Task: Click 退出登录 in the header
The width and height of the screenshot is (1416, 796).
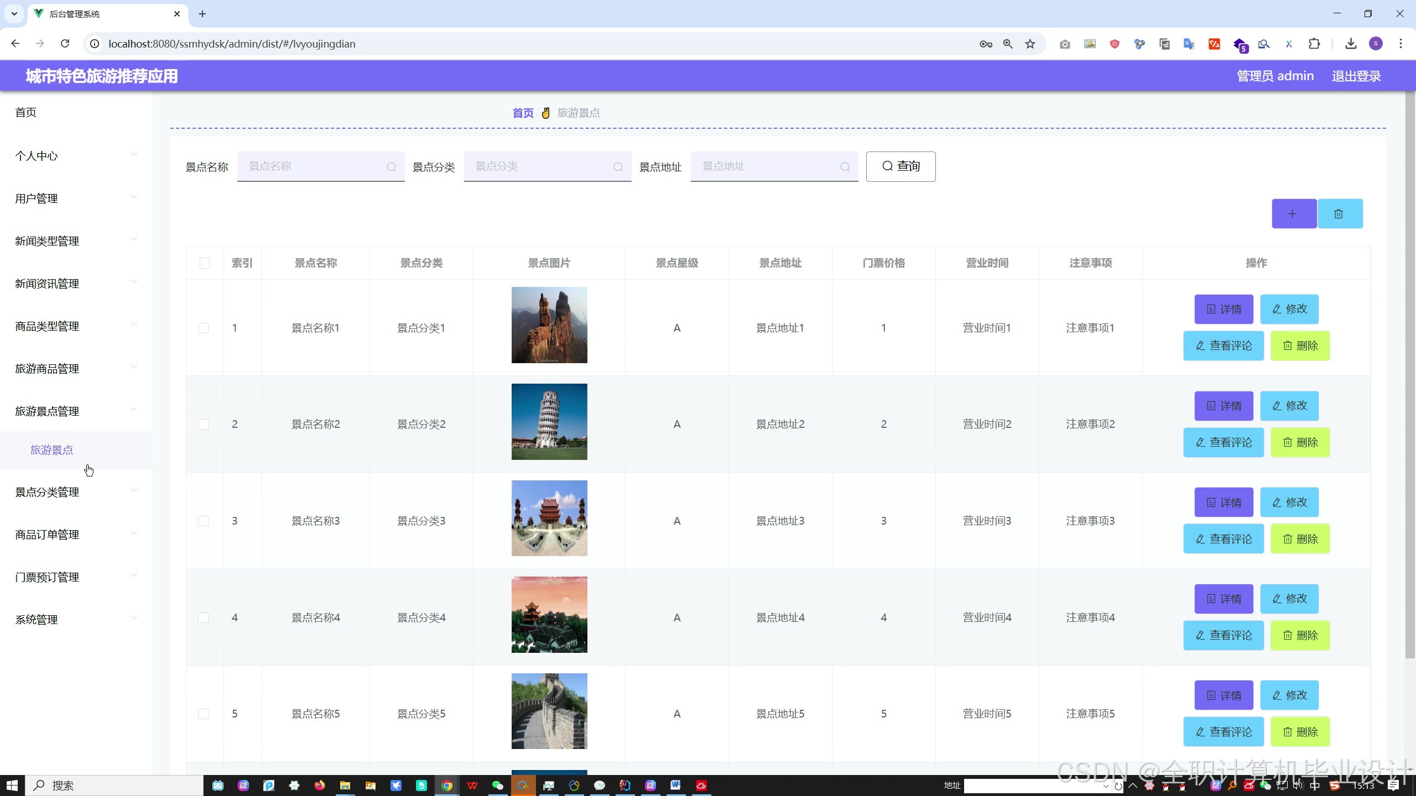Action: click(1356, 76)
